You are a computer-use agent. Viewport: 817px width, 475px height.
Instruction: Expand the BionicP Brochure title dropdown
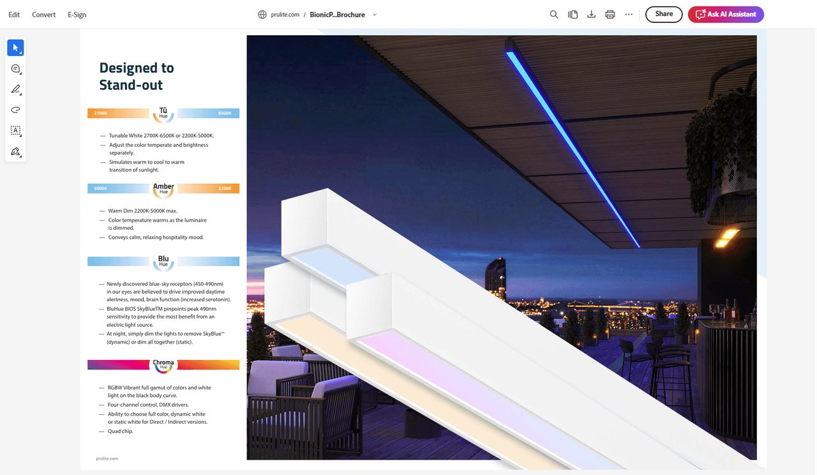click(x=375, y=14)
